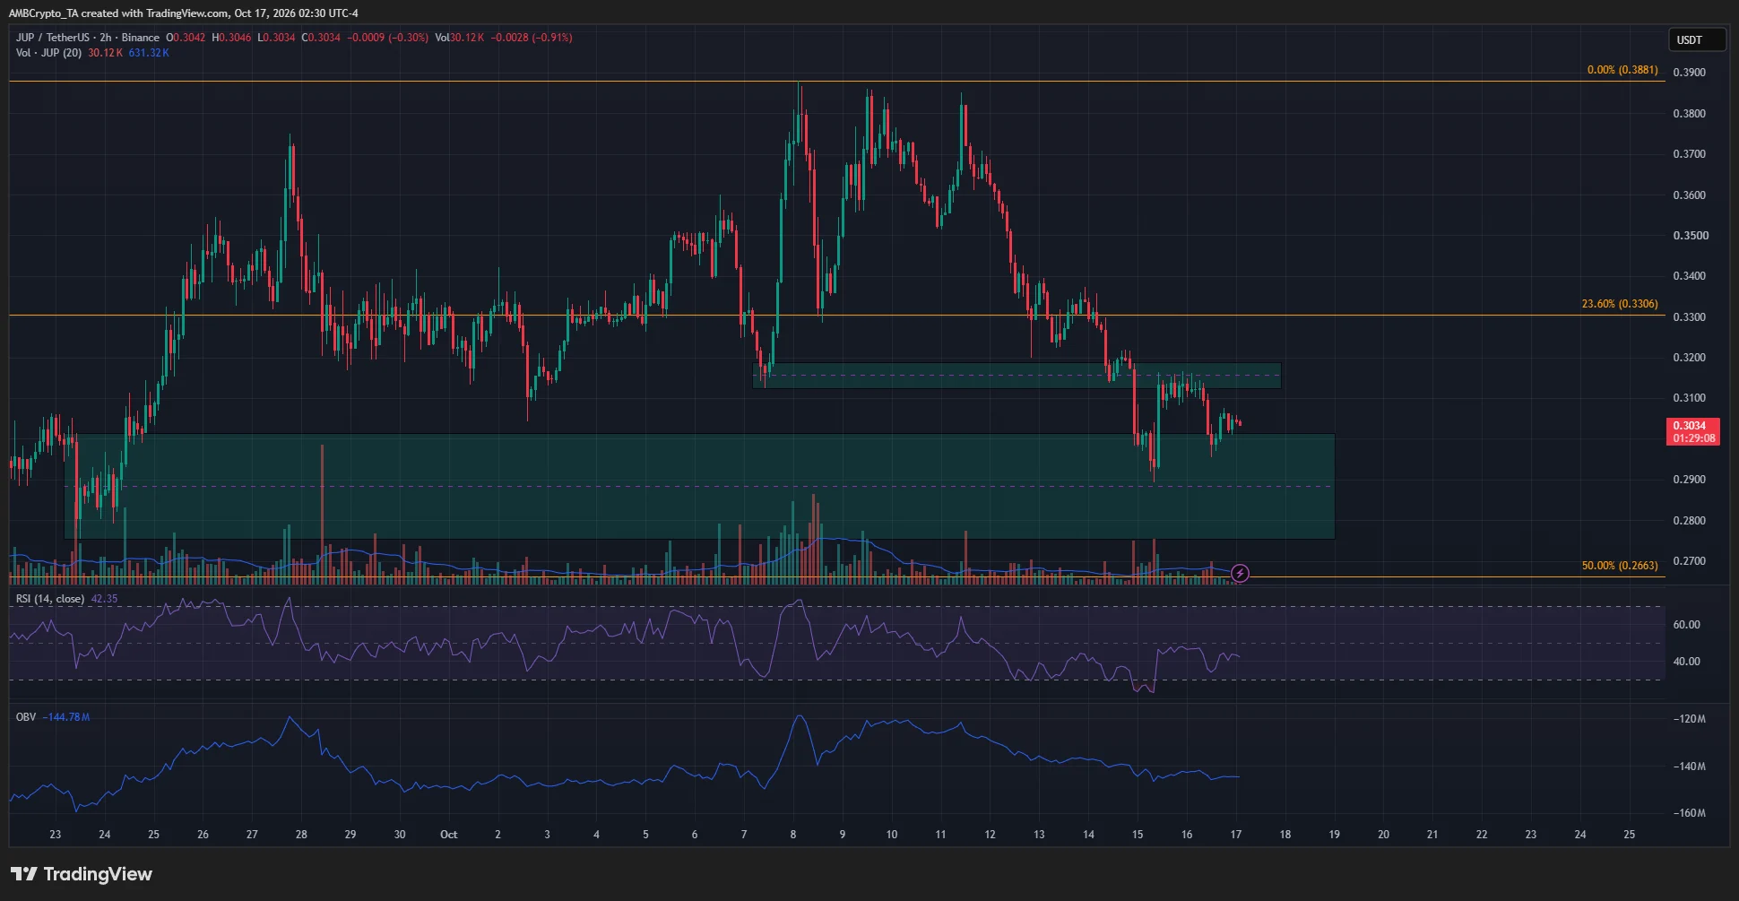This screenshot has width=1739, height=901.
Task: Click the −160M label on OBV axis
Action: pos(1689,813)
